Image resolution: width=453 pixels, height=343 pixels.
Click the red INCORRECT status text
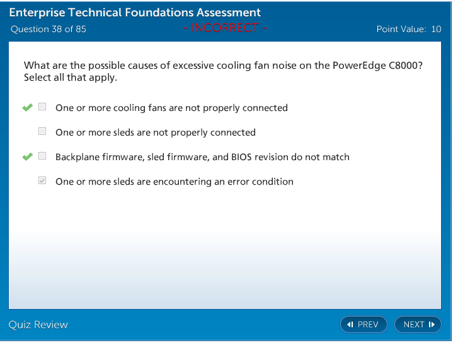point(225,28)
